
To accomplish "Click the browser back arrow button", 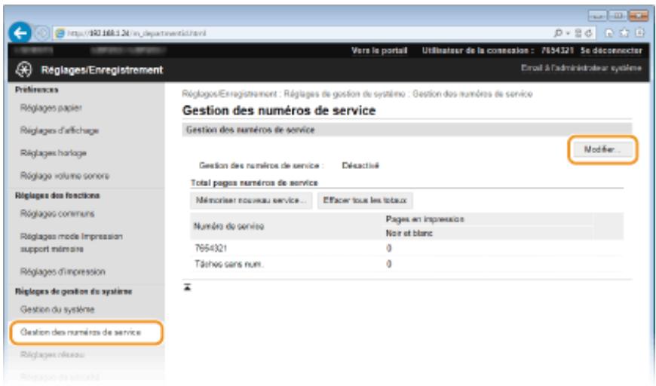I will pos(20,32).
